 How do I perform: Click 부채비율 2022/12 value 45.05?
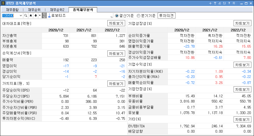coord(246,96)
